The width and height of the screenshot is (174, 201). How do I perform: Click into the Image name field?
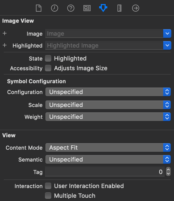(104, 33)
